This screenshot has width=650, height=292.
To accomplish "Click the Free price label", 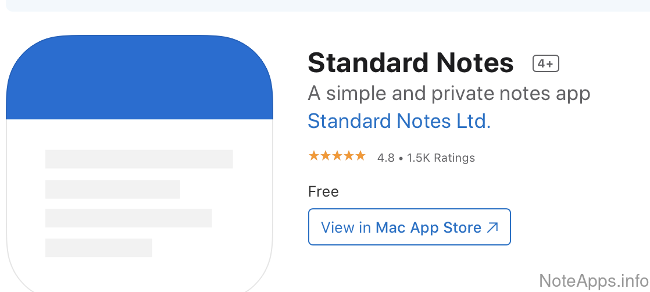I will 323,191.
